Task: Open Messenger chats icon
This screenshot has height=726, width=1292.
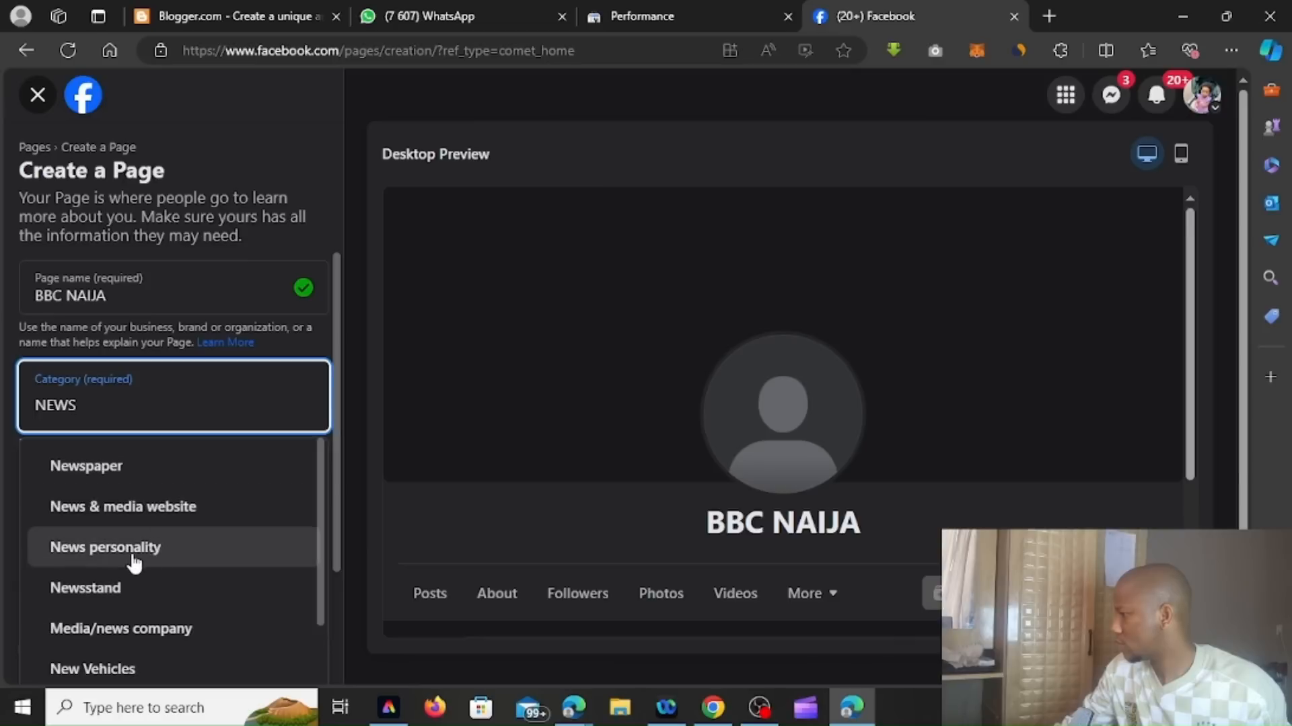Action: tap(1112, 95)
